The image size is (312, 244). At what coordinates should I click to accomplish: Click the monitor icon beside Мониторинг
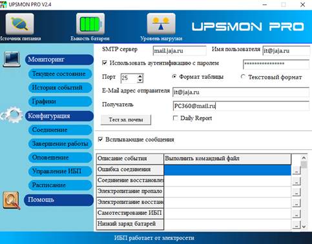(x=12, y=59)
